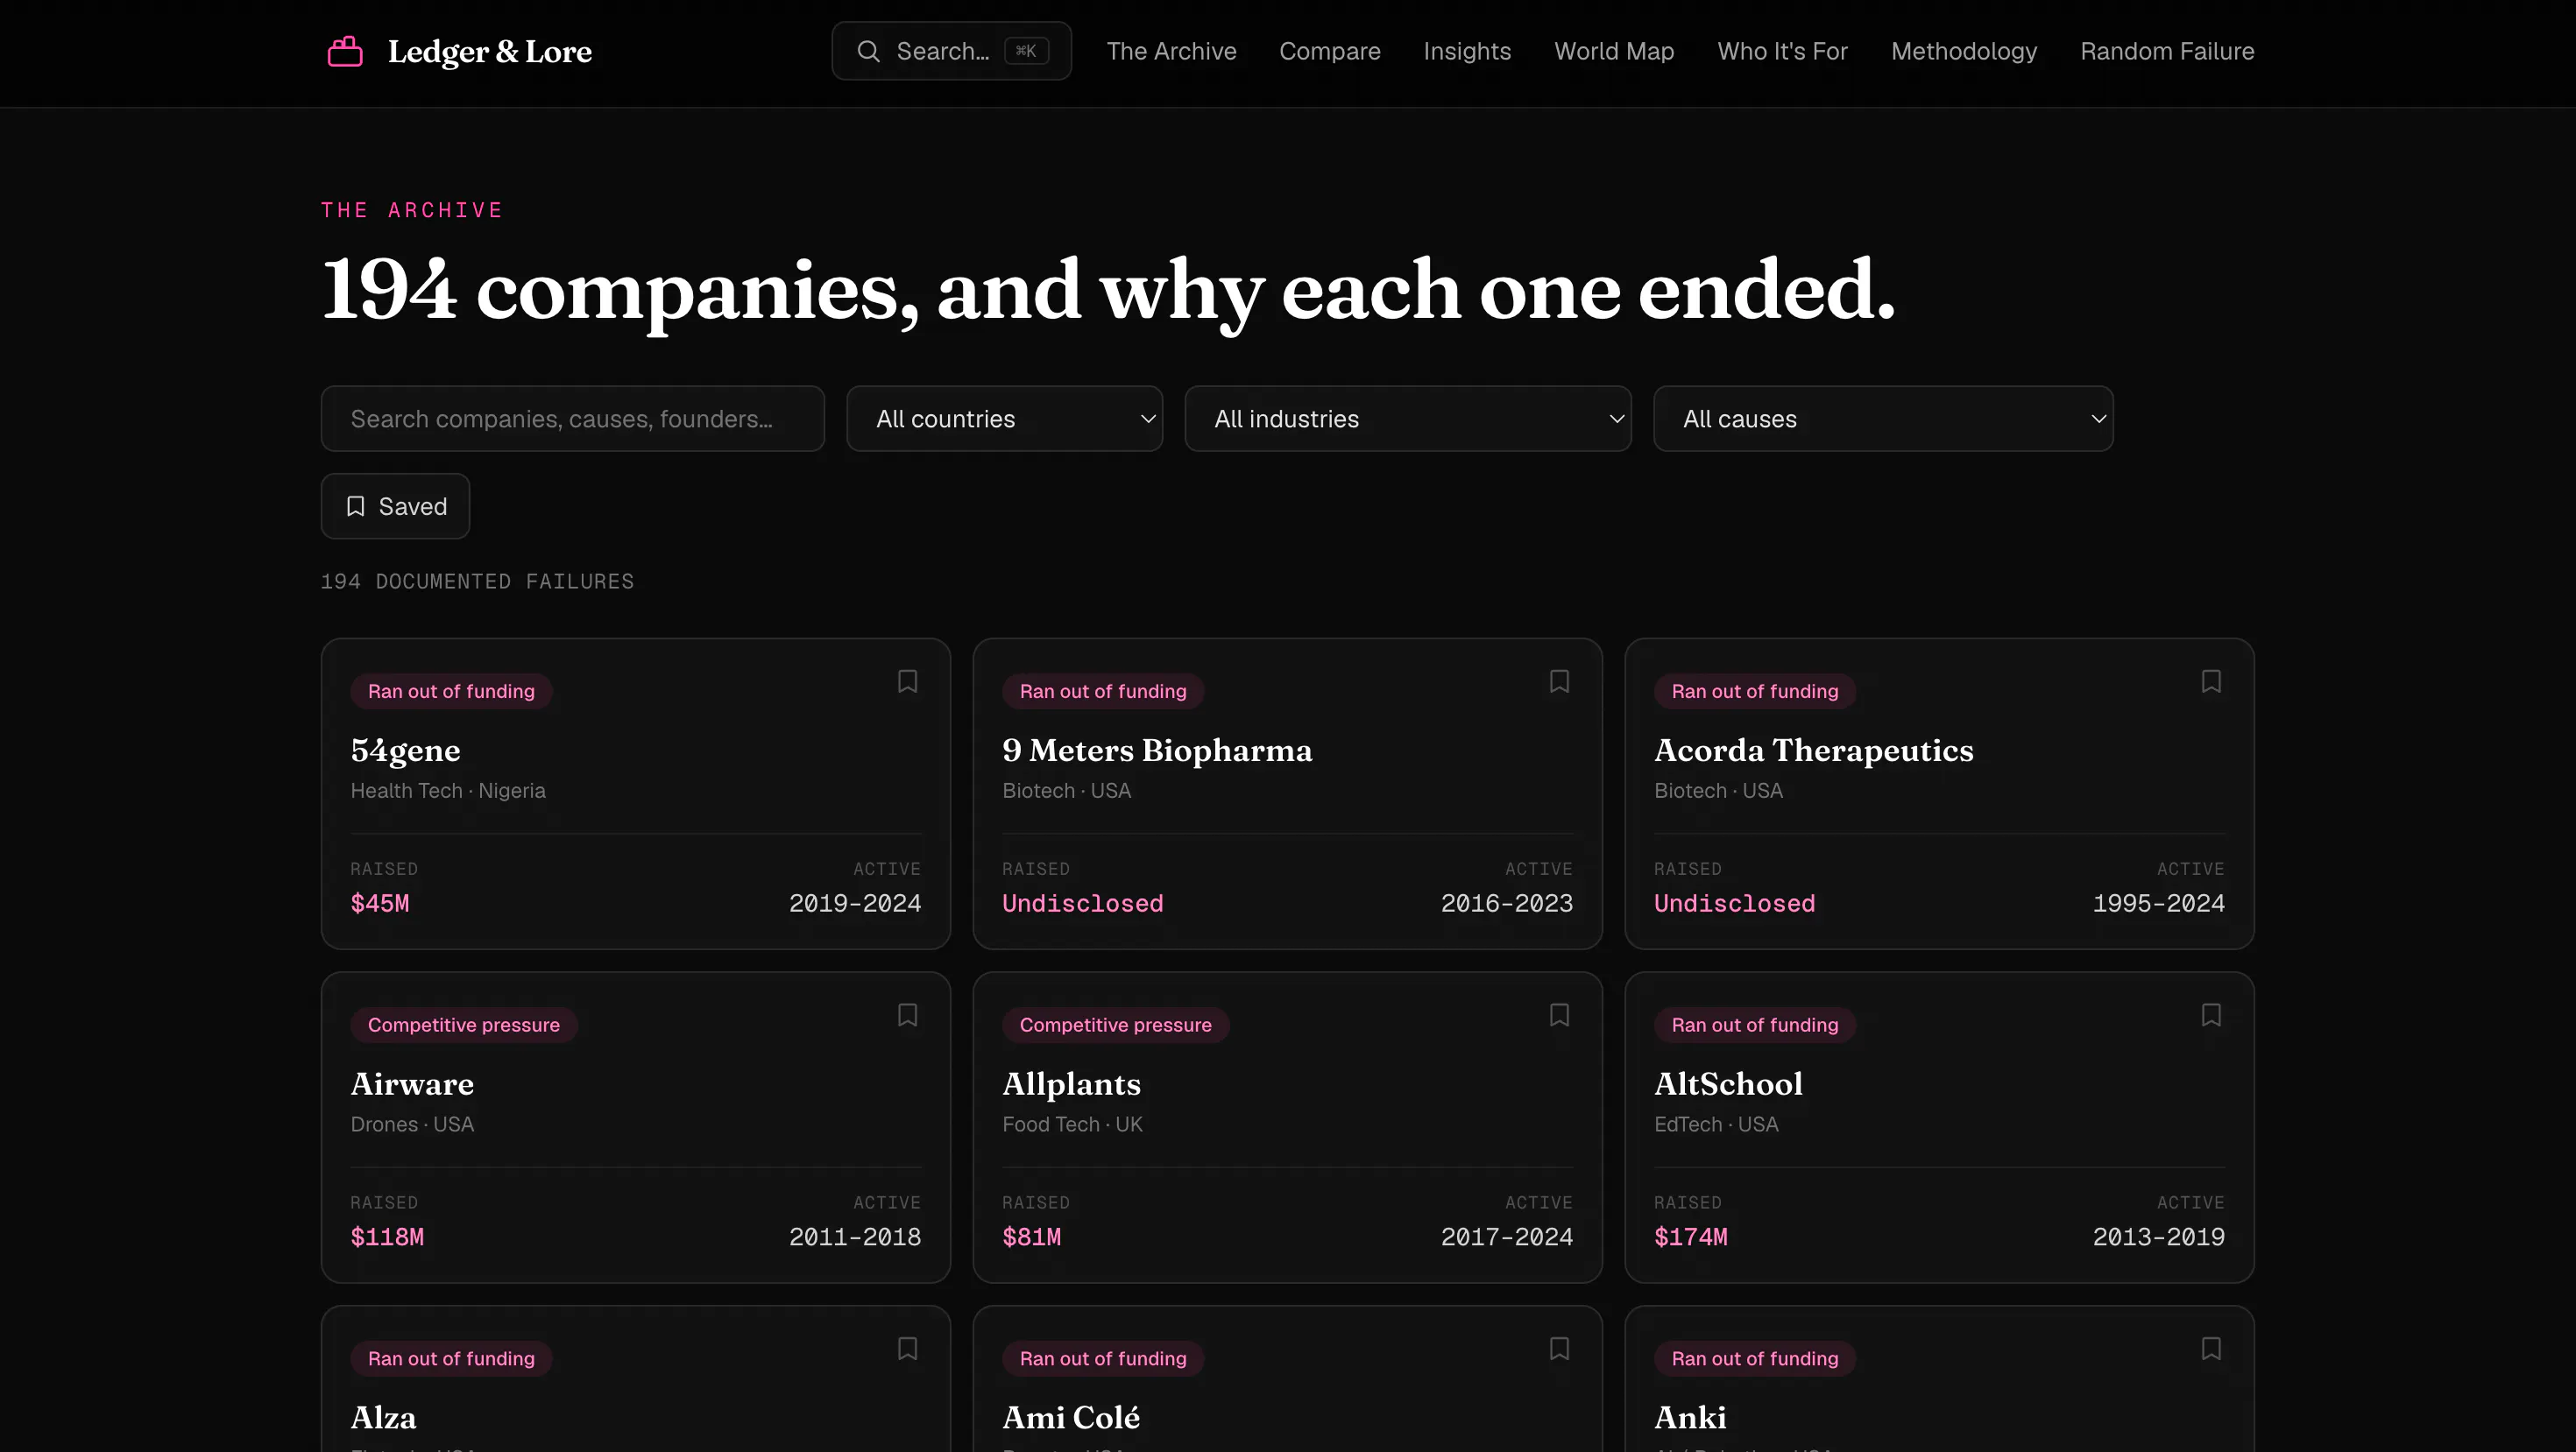This screenshot has width=2576, height=1452.
Task: Open the All causes dropdown
Action: tap(1883, 419)
